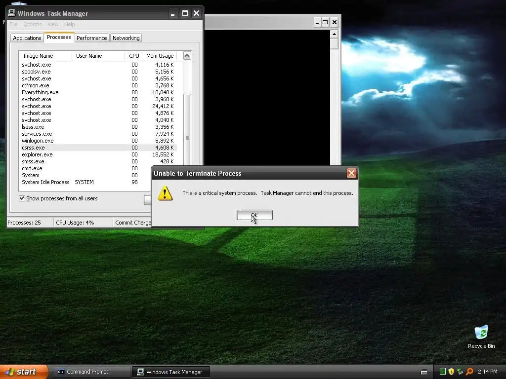Select the System Idle Process row
The height and width of the screenshot is (379, 506).
point(85,182)
